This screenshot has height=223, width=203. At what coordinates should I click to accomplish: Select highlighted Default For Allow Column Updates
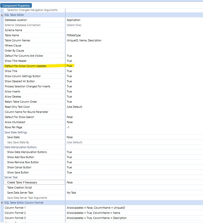pos(25,66)
